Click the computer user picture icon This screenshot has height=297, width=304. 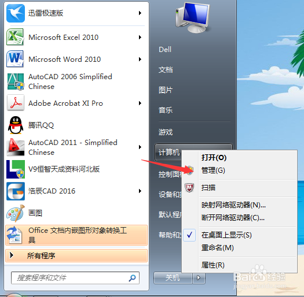click(193, 17)
